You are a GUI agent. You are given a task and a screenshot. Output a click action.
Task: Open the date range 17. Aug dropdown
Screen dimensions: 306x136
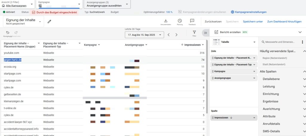(144, 35)
